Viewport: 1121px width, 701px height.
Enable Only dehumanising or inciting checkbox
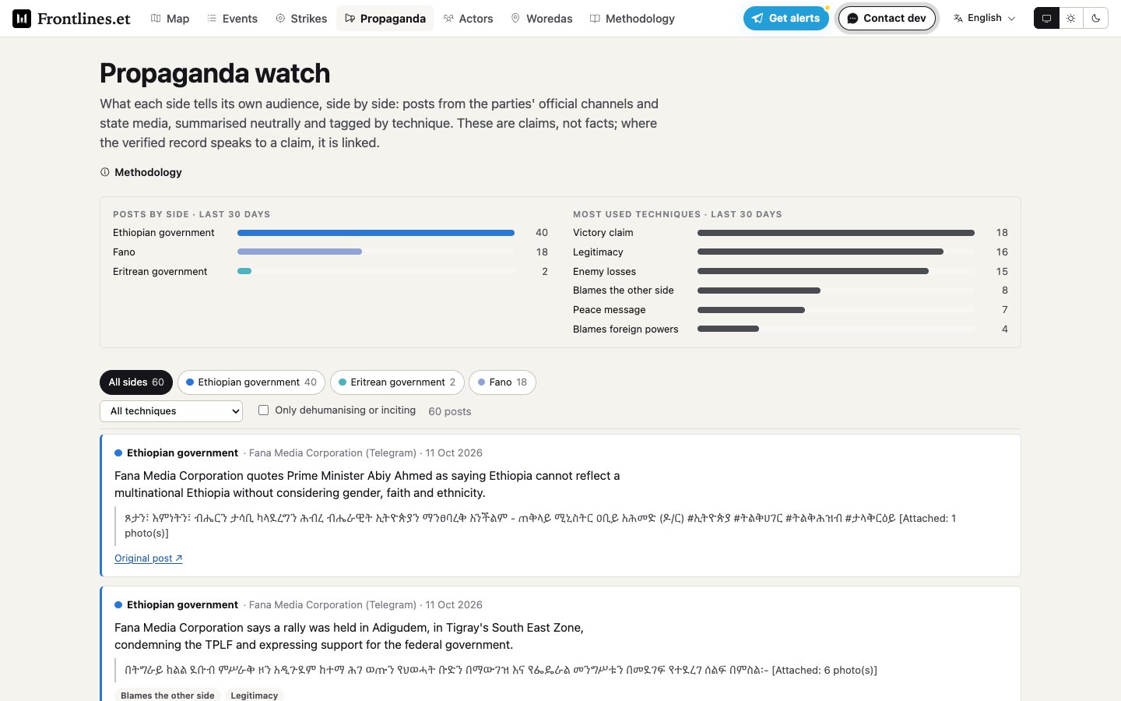(x=263, y=410)
